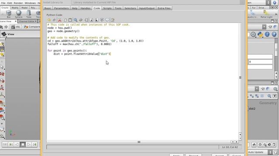Switch to the Parameters tab
This screenshot has width=279, height=156.
[x=61, y=8]
